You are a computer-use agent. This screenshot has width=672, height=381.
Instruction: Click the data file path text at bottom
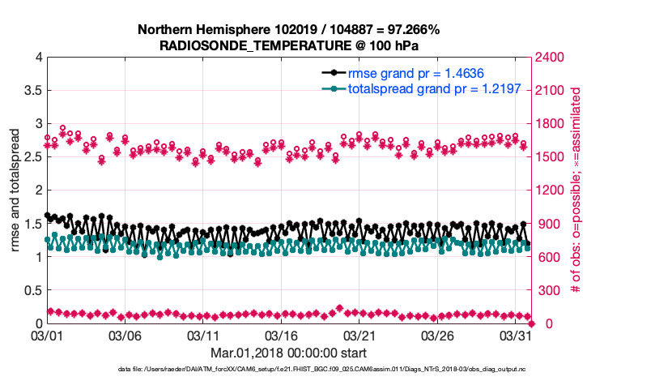tap(333, 369)
